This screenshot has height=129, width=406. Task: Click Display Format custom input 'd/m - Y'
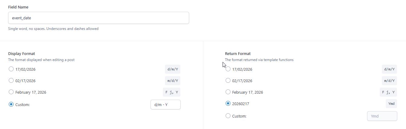tap(165, 105)
